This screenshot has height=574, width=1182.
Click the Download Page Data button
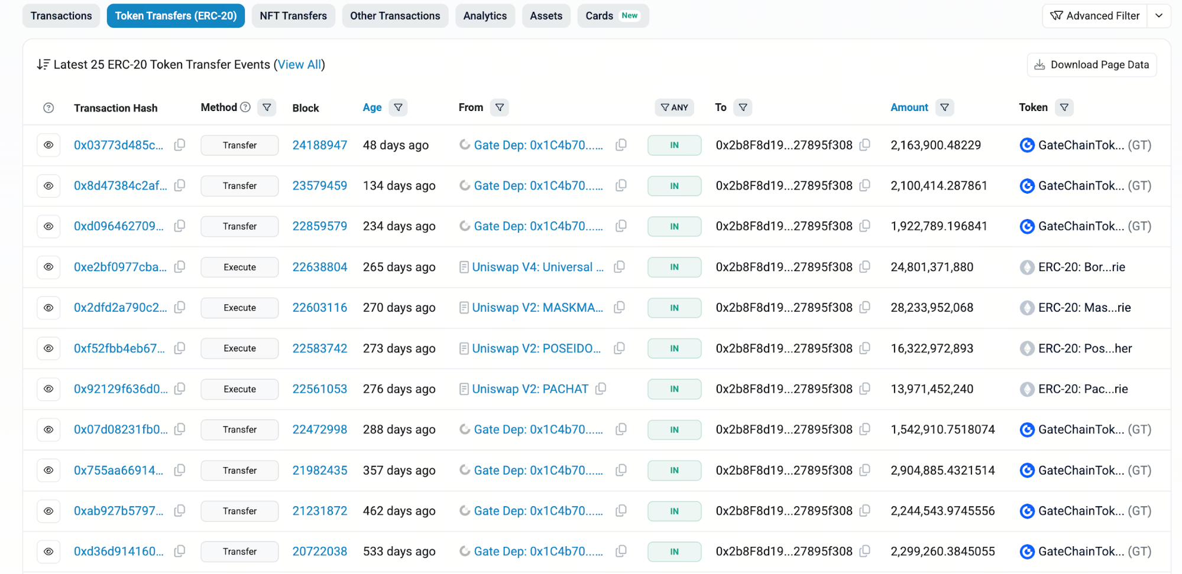tap(1092, 65)
